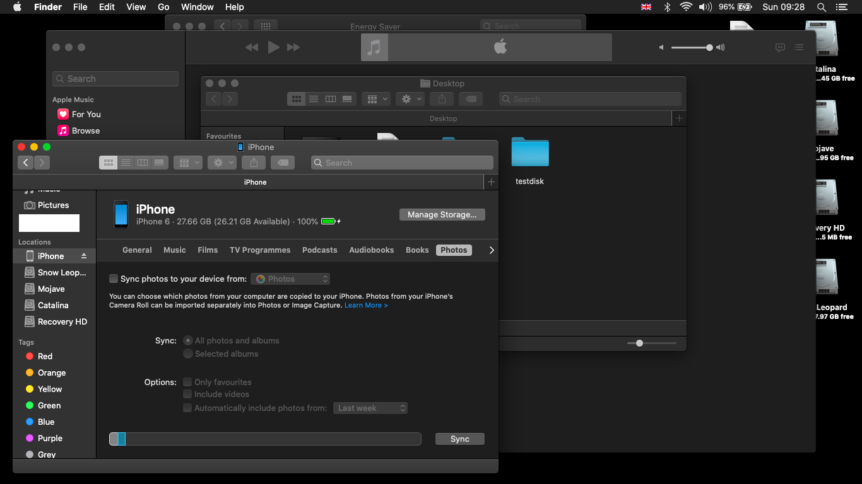Open the Photos source dropdown
The image size is (862, 484).
[x=290, y=279]
